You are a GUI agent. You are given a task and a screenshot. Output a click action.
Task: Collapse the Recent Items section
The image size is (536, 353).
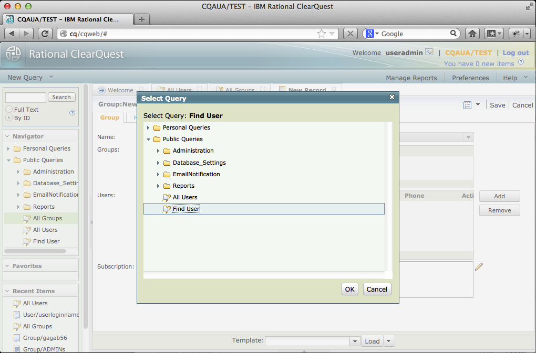click(x=7, y=291)
